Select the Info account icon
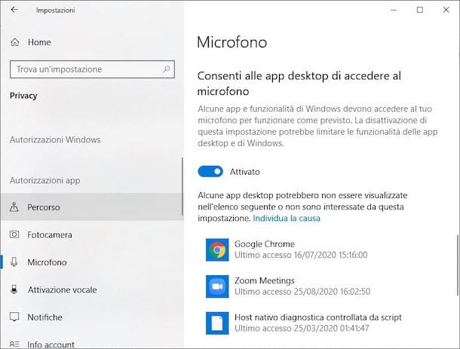Screen dimensions: 460x349 (x=14, y=344)
